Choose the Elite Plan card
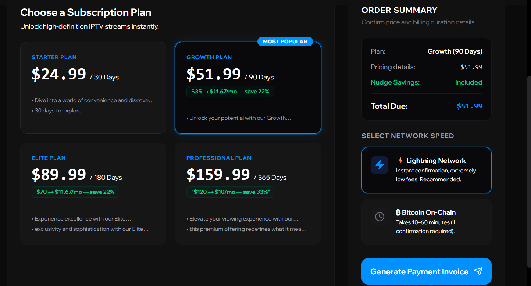Screen dimensions: 531x286 coord(93,194)
